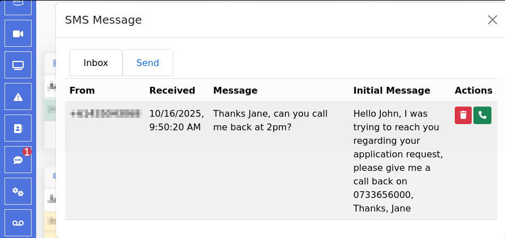The width and height of the screenshot is (505, 238).
Task: Click the Initial Message column header
Action: [392, 90]
